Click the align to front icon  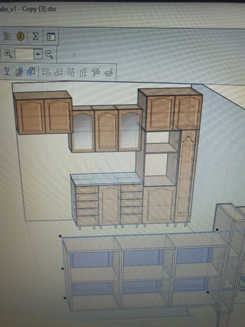pos(109,73)
